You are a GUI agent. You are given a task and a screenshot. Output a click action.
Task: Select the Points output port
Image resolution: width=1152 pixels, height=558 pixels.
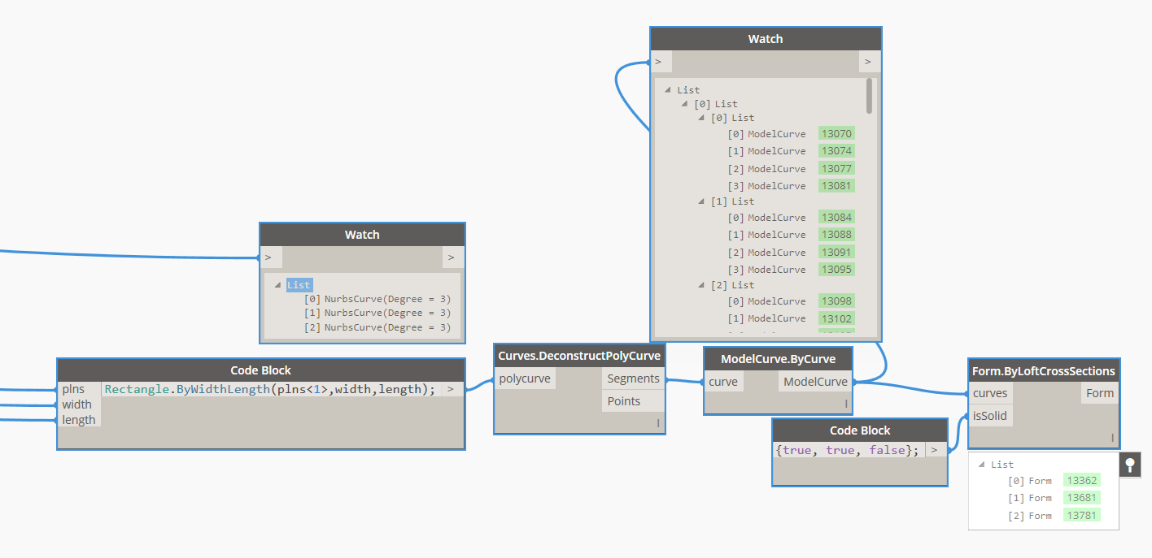[623, 401]
